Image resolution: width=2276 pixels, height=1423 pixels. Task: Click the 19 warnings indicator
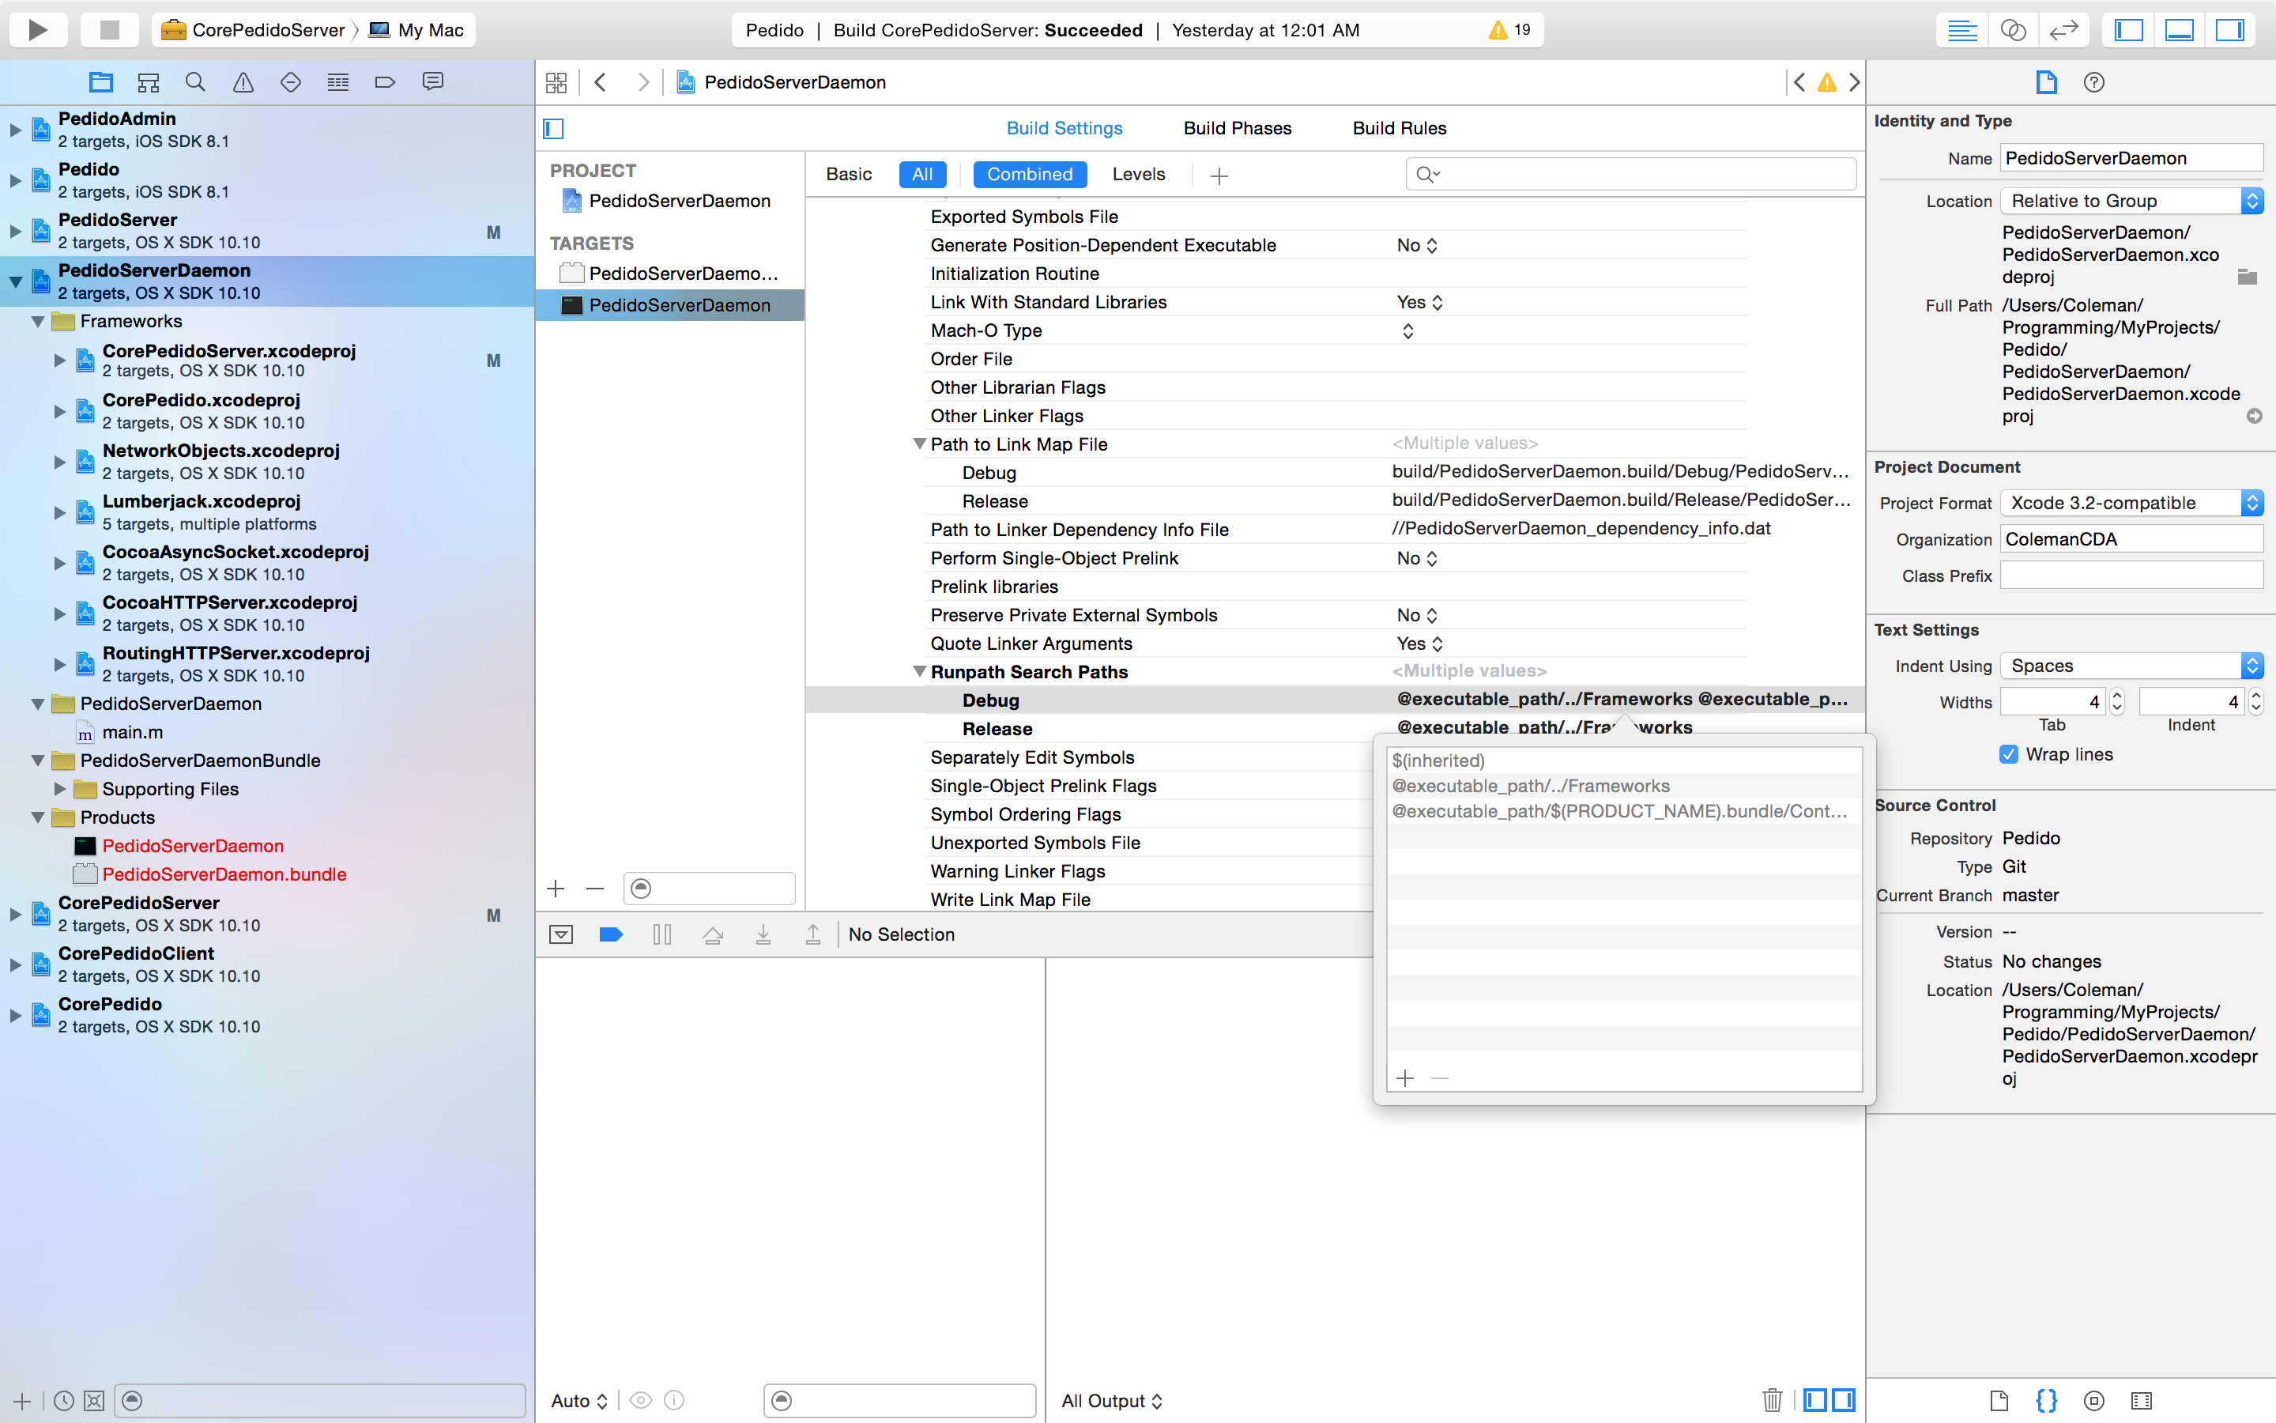(x=1510, y=30)
